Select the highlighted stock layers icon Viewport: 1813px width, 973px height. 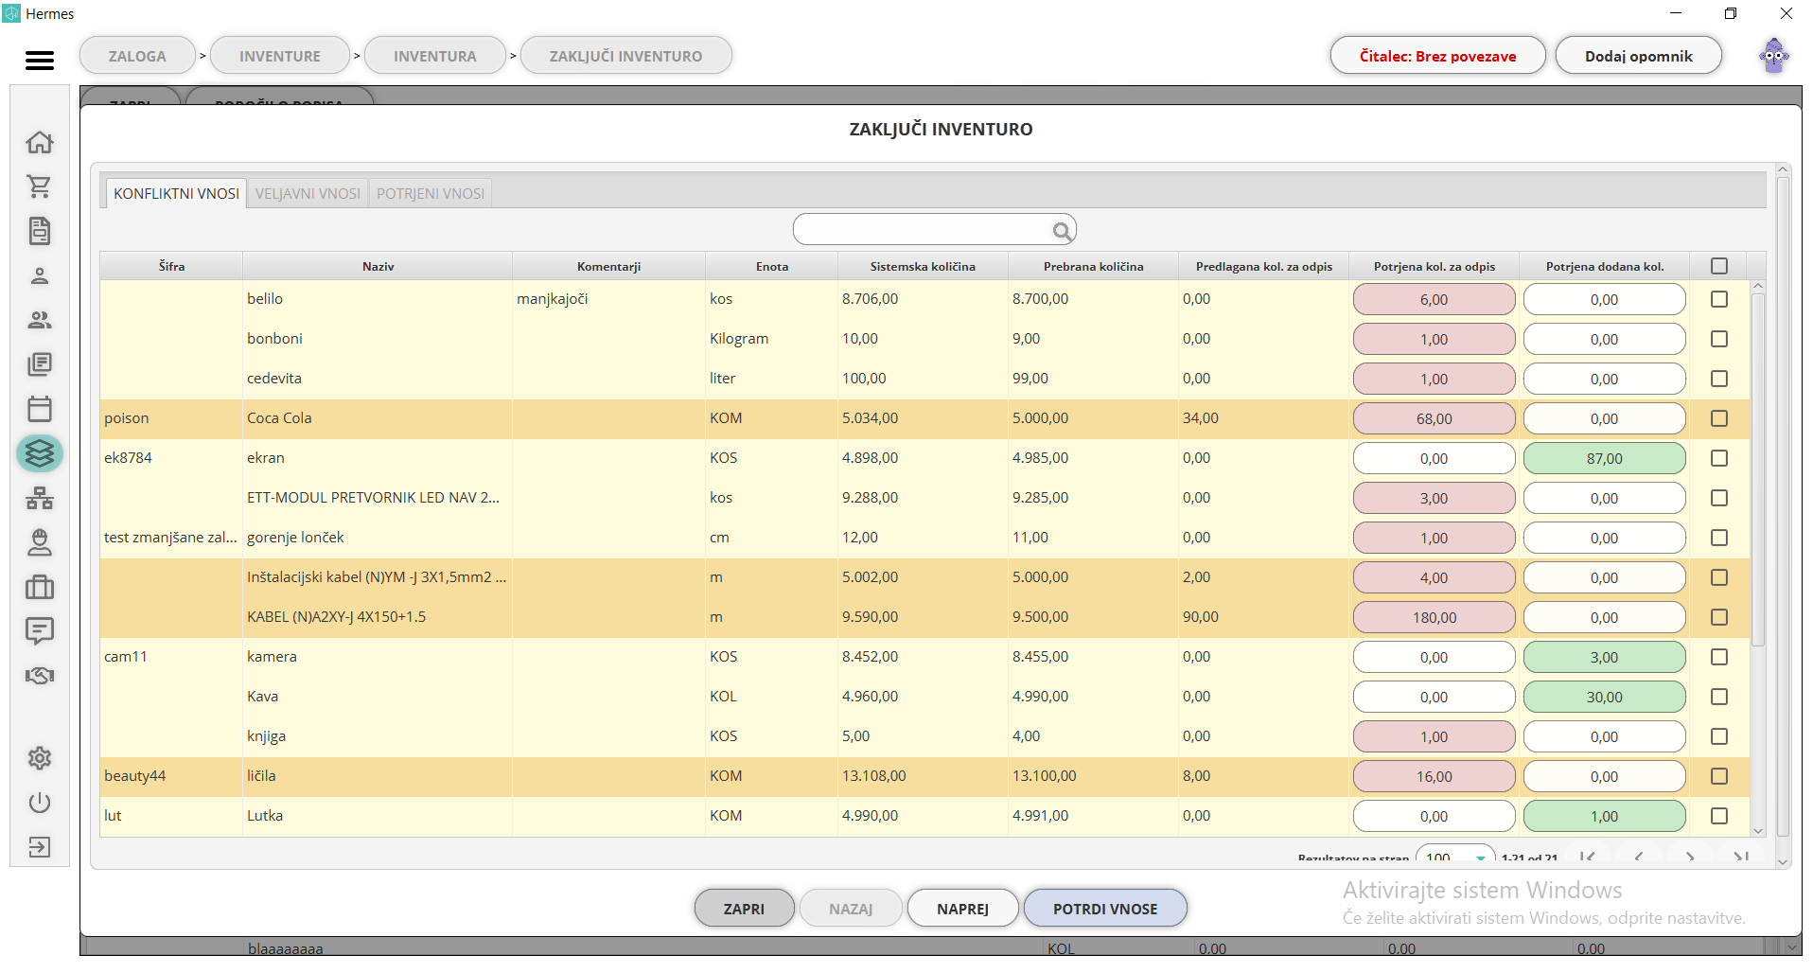click(40, 453)
